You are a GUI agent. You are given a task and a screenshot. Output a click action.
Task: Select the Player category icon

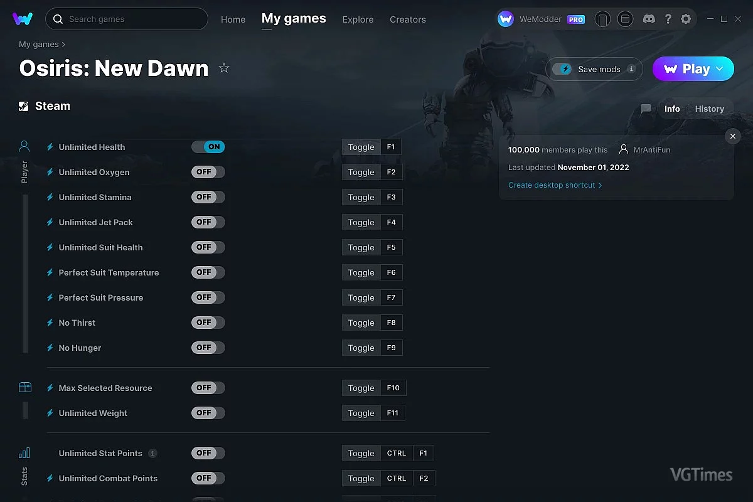tap(24, 147)
